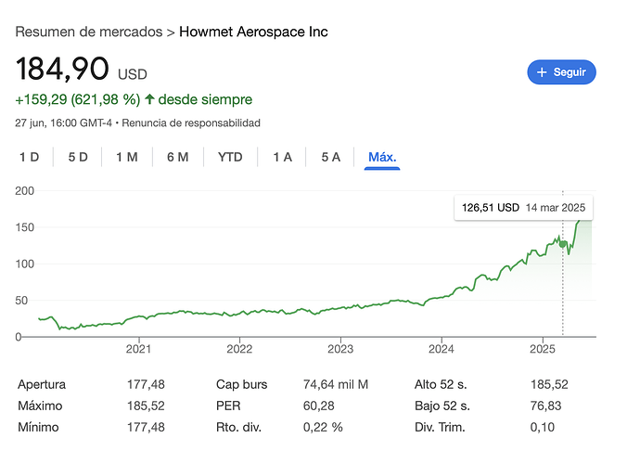Show the YTD price chart
The width and height of the screenshot is (640, 451).
click(x=230, y=157)
